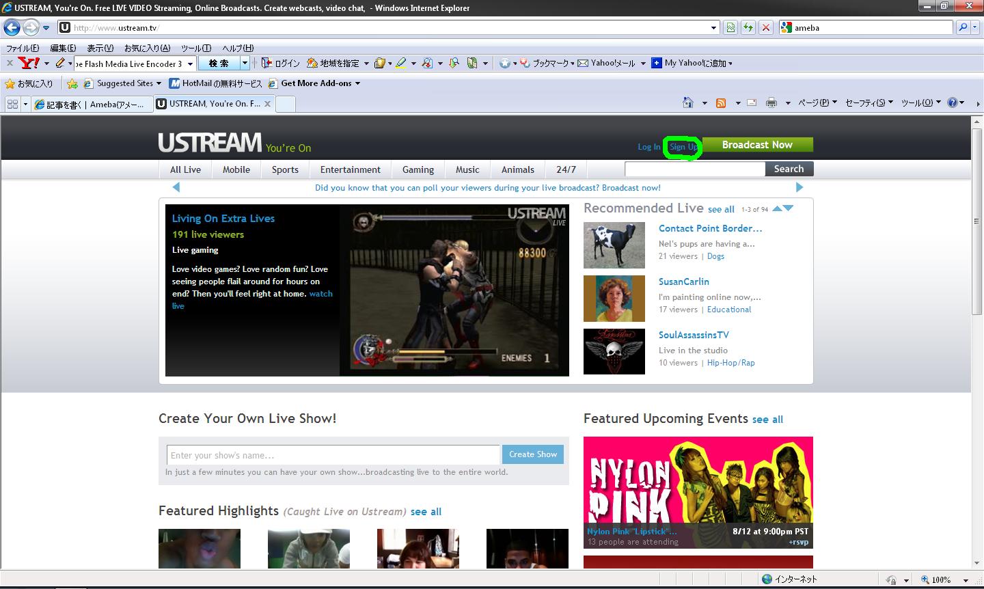Open the address bar history dropdown
The width and height of the screenshot is (984, 589).
tap(714, 28)
